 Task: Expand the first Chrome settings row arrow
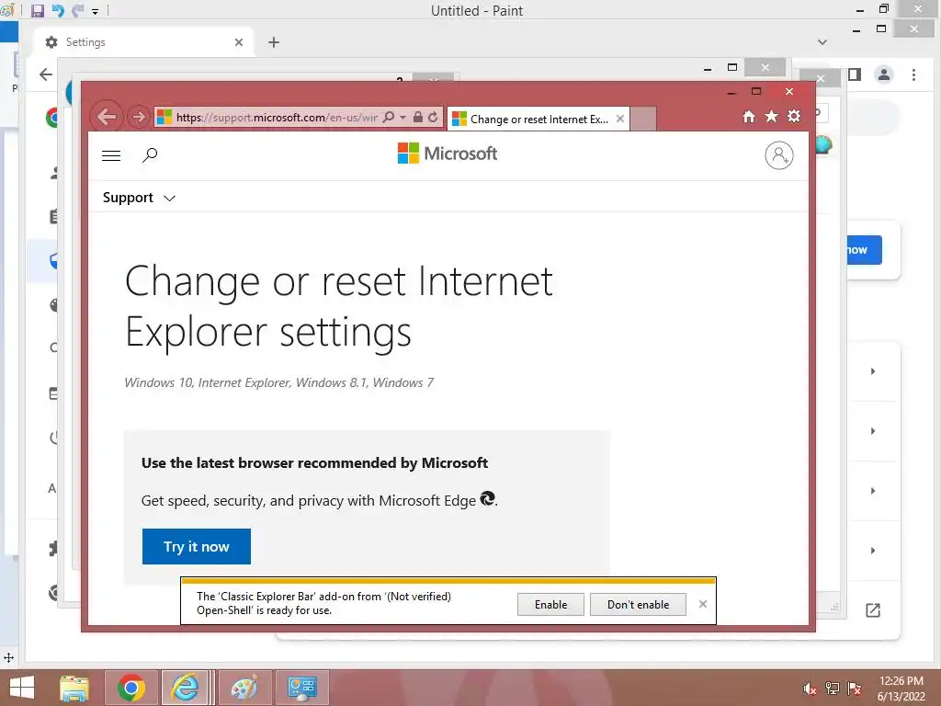[x=873, y=371]
